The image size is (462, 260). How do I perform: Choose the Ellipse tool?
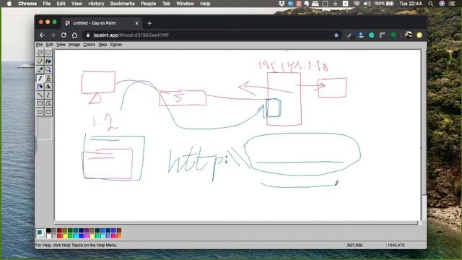[x=40, y=112]
